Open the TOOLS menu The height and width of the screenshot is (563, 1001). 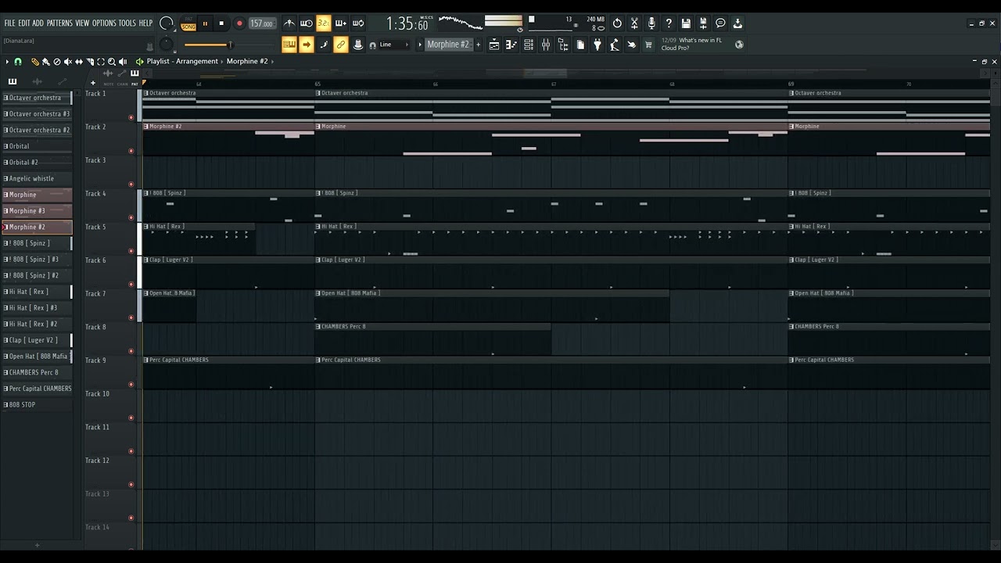[127, 23]
